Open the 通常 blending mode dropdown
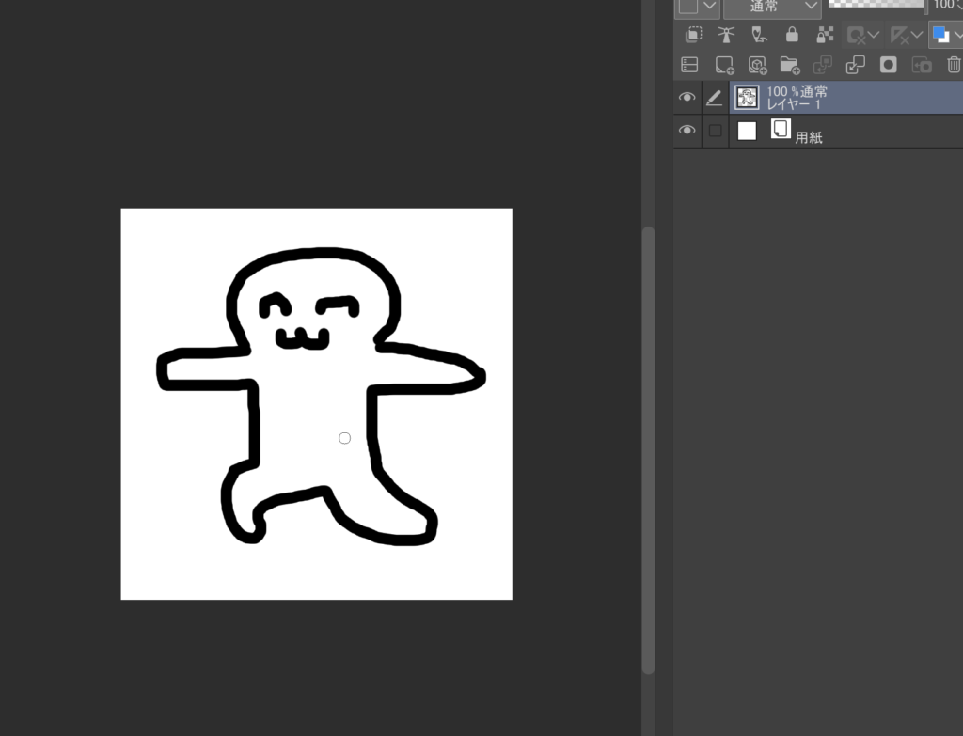The width and height of the screenshot is (963, 736). (772, 7)
